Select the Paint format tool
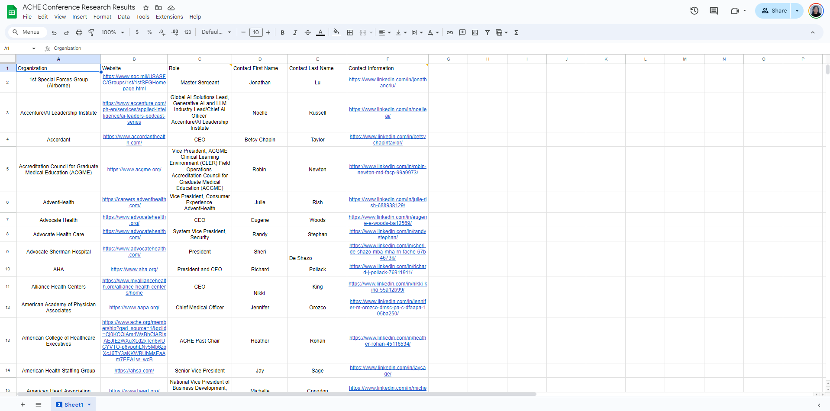The height and width of the screenshot is (411, 830). [x=91, y=32]
